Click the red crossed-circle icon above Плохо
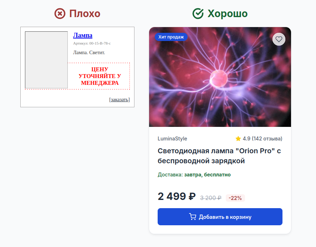Viewport: 316px width, 247px height. [59, 13]
